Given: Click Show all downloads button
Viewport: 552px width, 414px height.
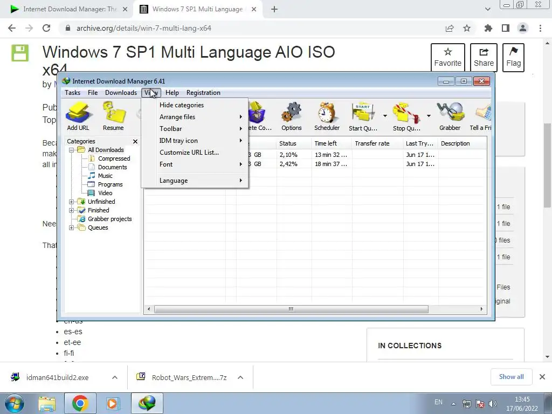Looking at the screenshot, I should pyautogui.click(x=511, y=377).
